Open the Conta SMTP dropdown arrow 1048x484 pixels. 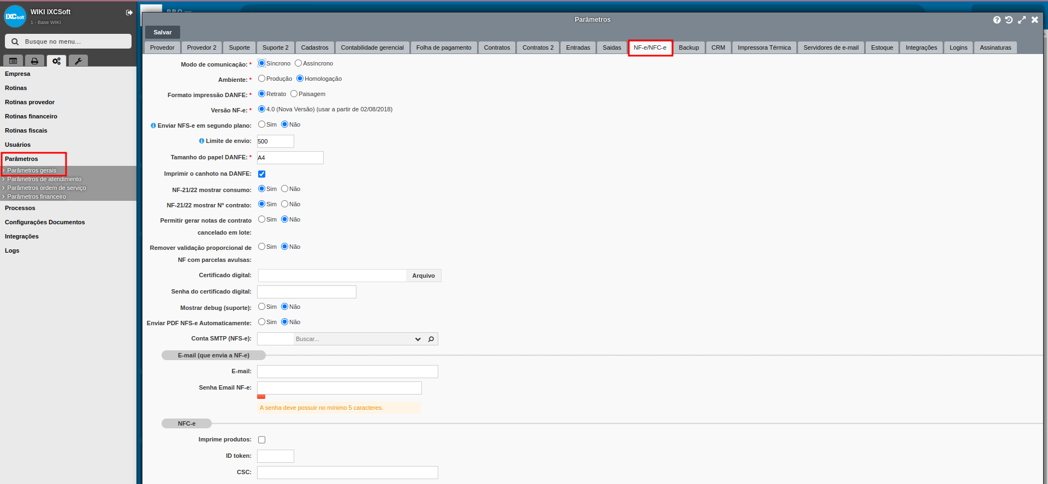point(418,339)
